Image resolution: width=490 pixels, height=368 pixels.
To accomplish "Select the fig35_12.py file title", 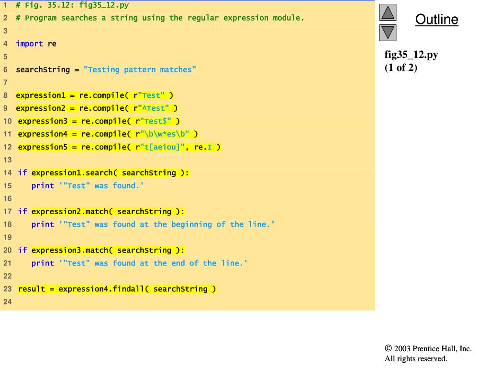I will click(x=411, y=55).
